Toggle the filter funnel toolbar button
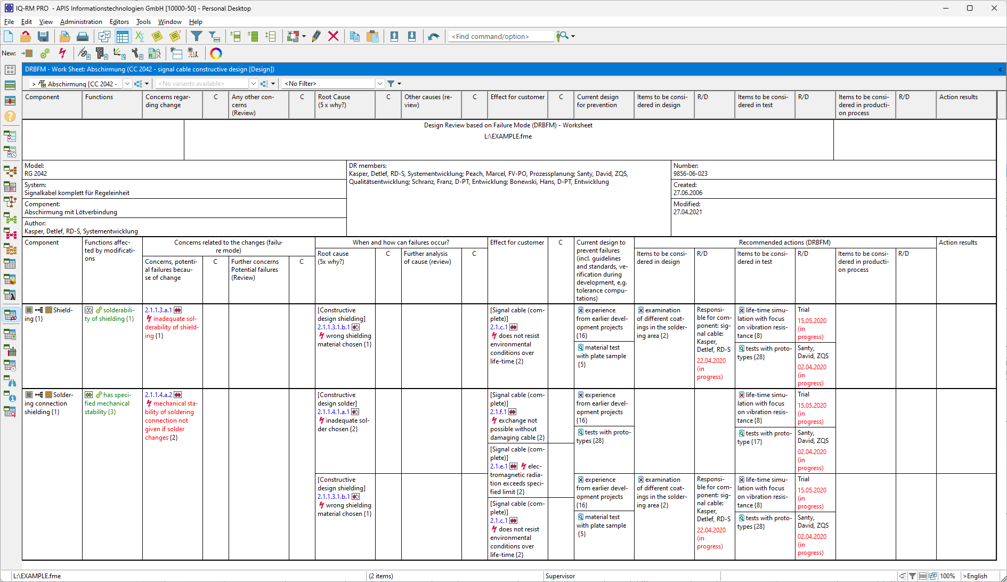Screen dimensions: 1007x582 click(x=197, y=36)
